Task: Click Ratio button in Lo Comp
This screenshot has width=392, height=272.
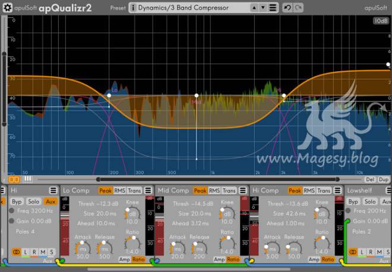Action: (138, 260)
